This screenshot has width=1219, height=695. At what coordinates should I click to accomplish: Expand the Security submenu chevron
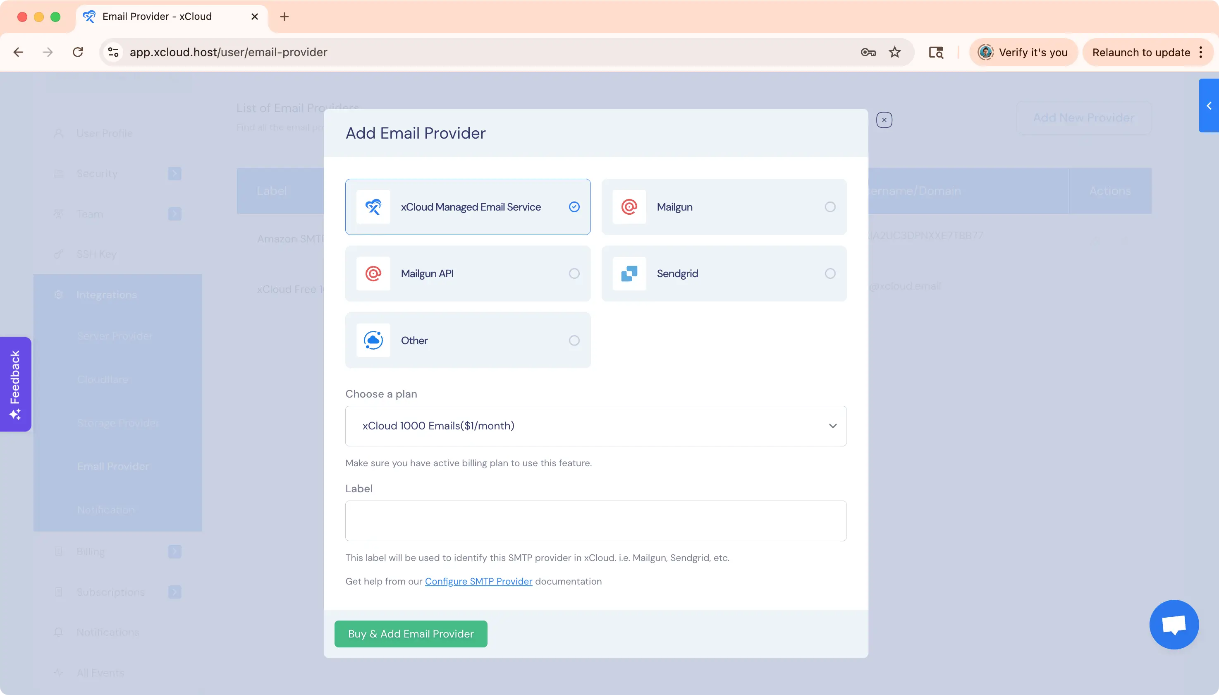[x=174, y=174]
